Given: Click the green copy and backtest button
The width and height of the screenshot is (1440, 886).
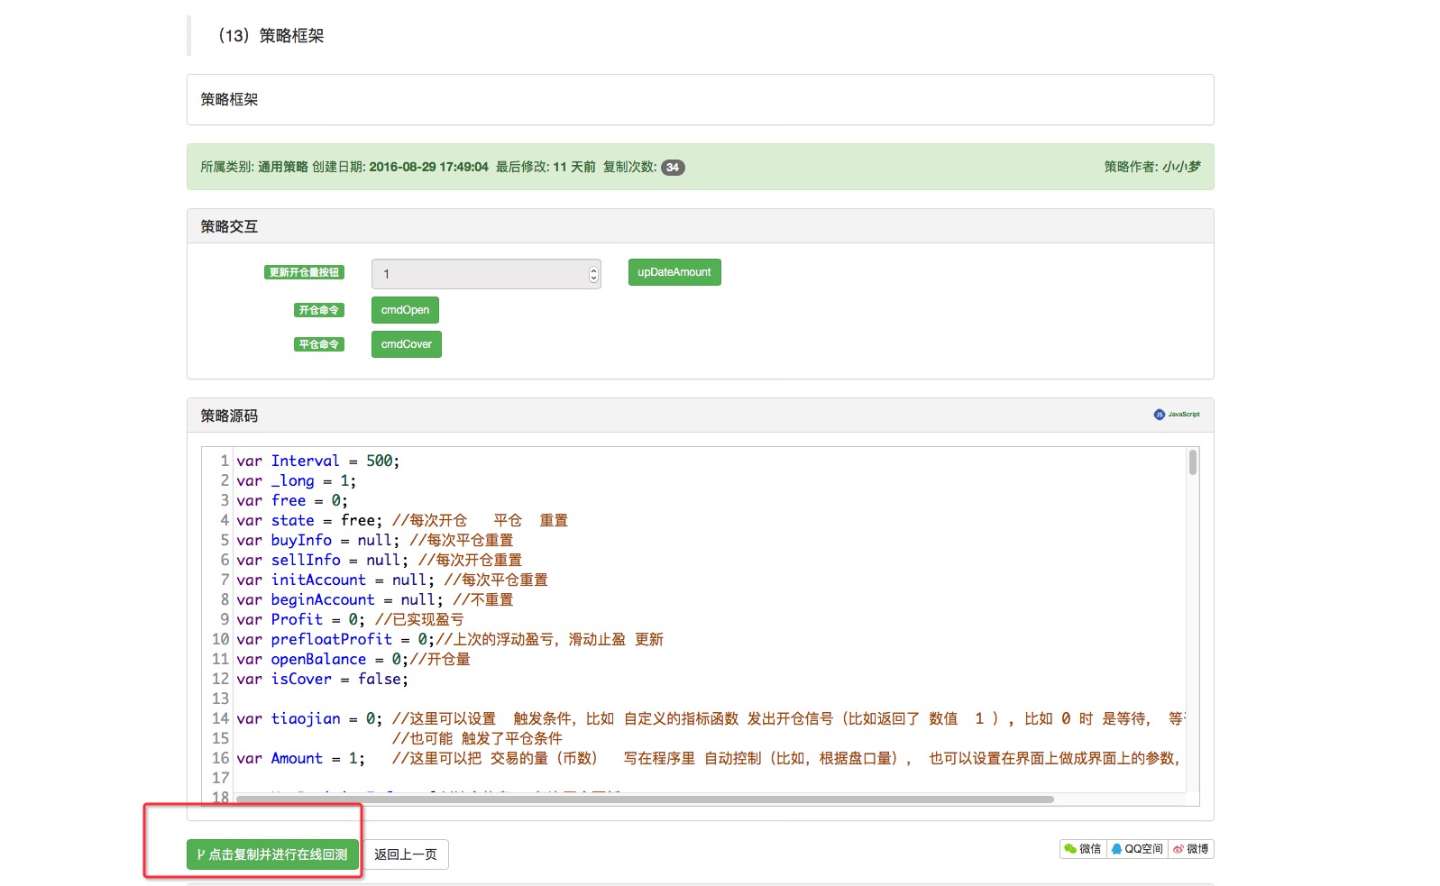Looking at the screenshot, I should (272, 854).
